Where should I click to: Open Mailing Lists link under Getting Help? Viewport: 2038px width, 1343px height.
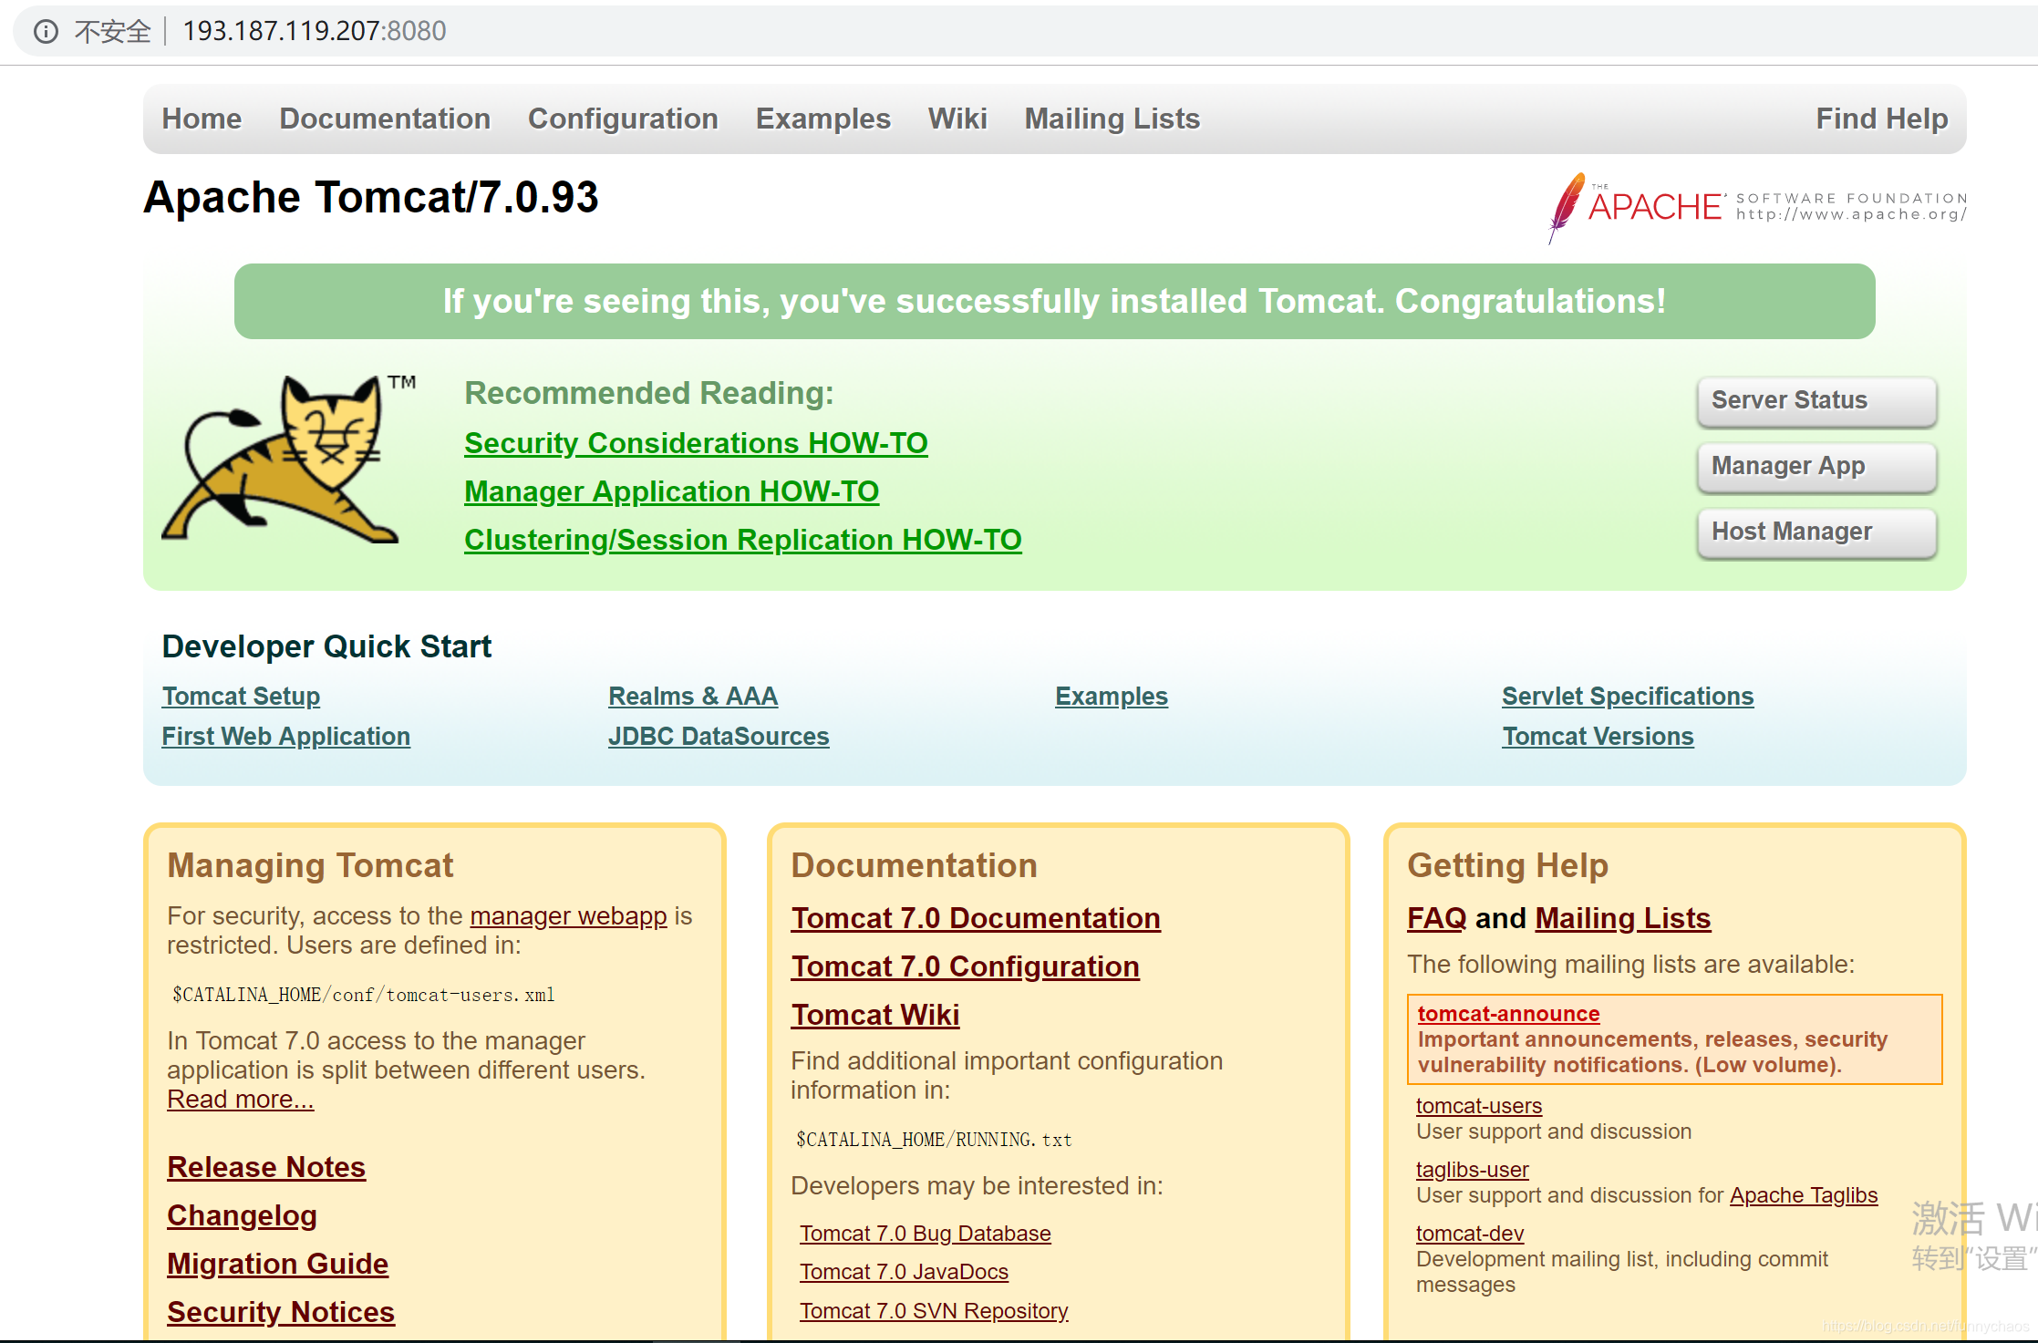tap(1623, 919)
